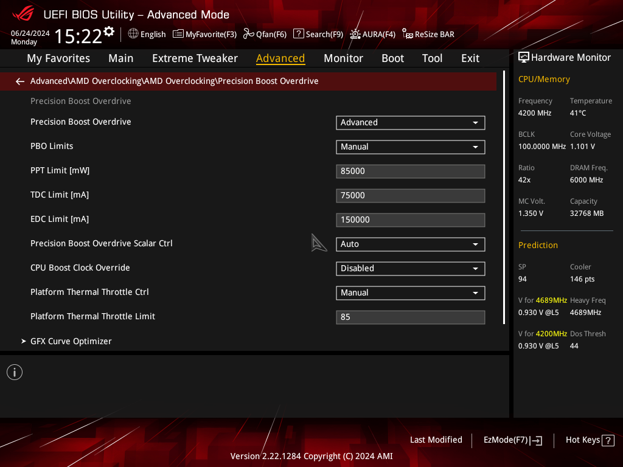The width and height of the screenshot is (623, 467).
Task: Click the 4200 MHz frequency value
Action: (535, 112)
